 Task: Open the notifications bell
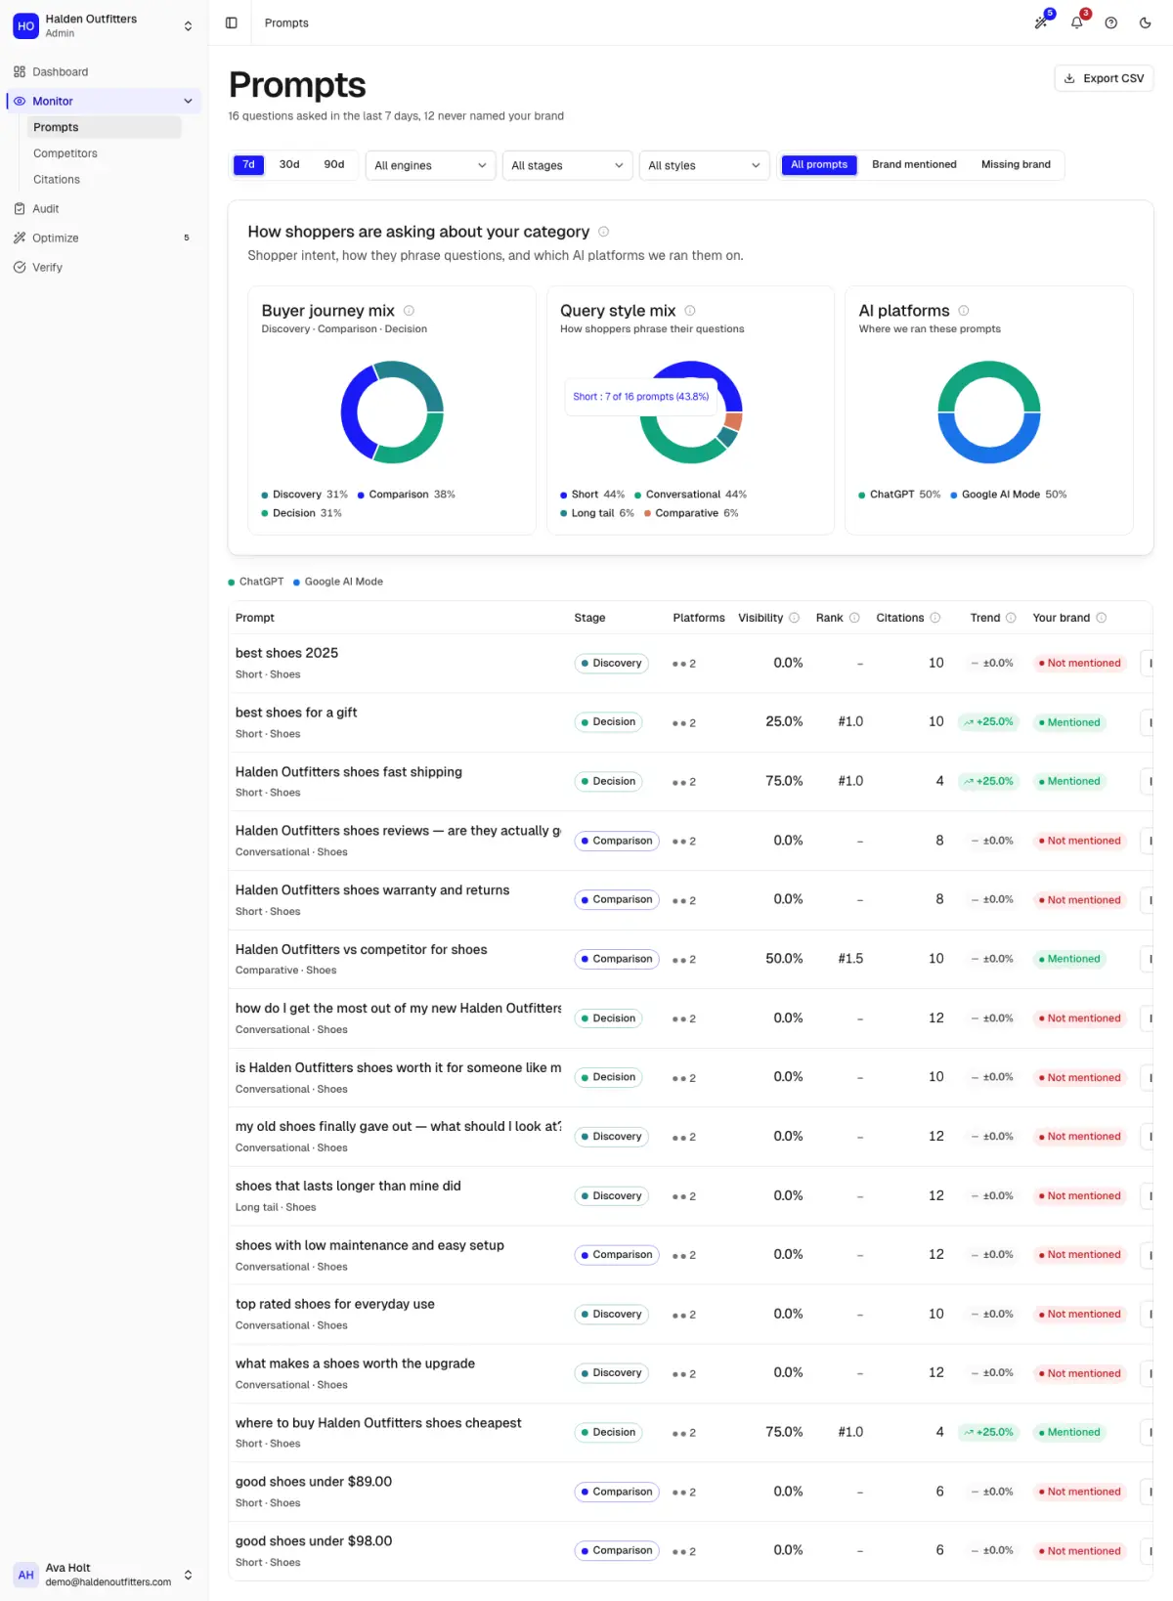[1077, 22]
